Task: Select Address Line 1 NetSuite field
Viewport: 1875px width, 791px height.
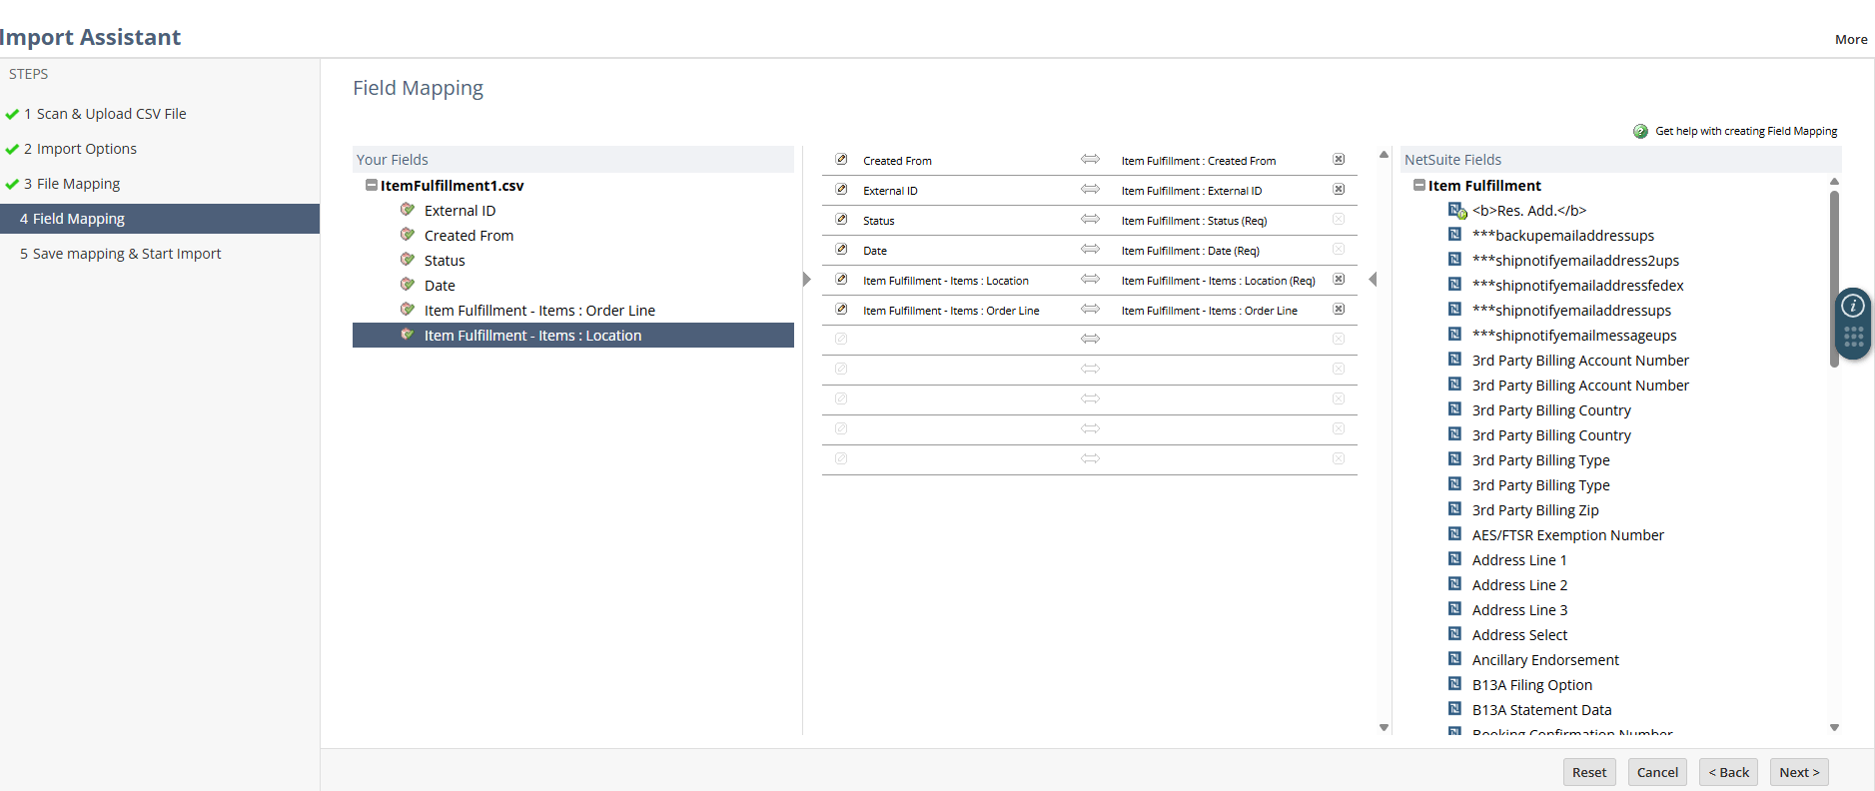Action: click(x=1519, y=560)
